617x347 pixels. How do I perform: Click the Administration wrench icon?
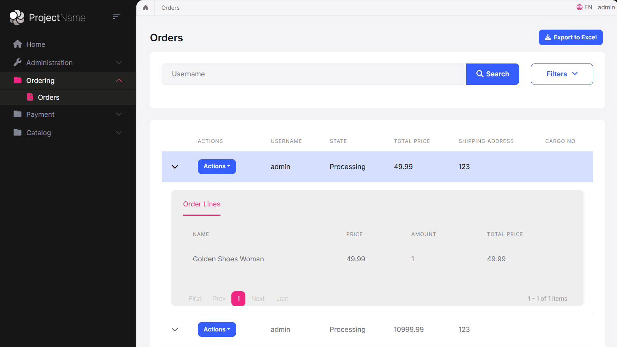point(18,62)
